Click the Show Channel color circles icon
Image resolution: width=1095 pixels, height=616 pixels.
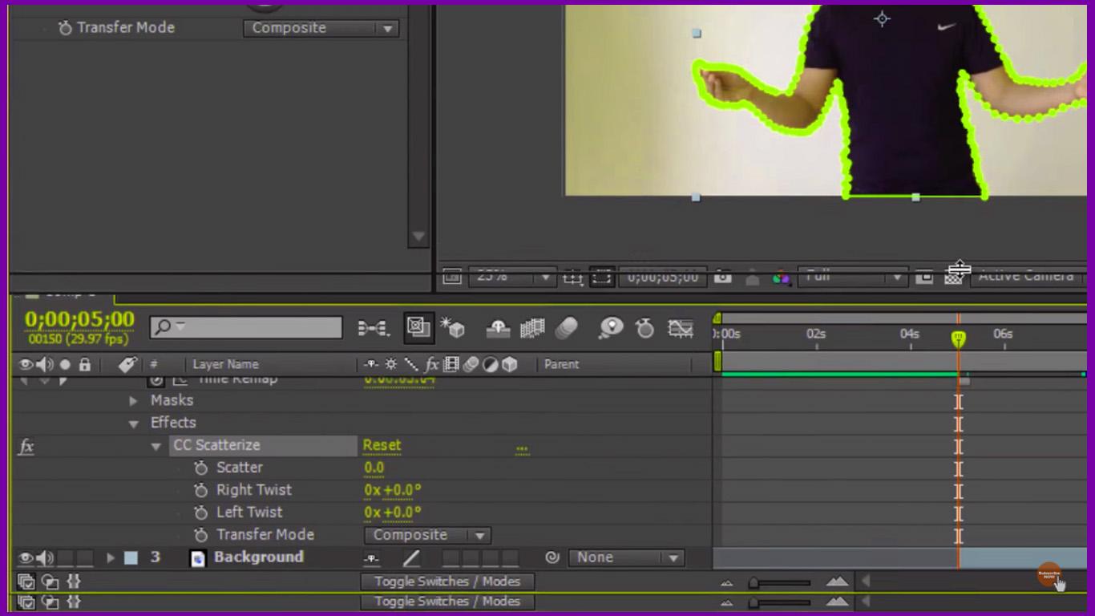click(x=781, y=278)
